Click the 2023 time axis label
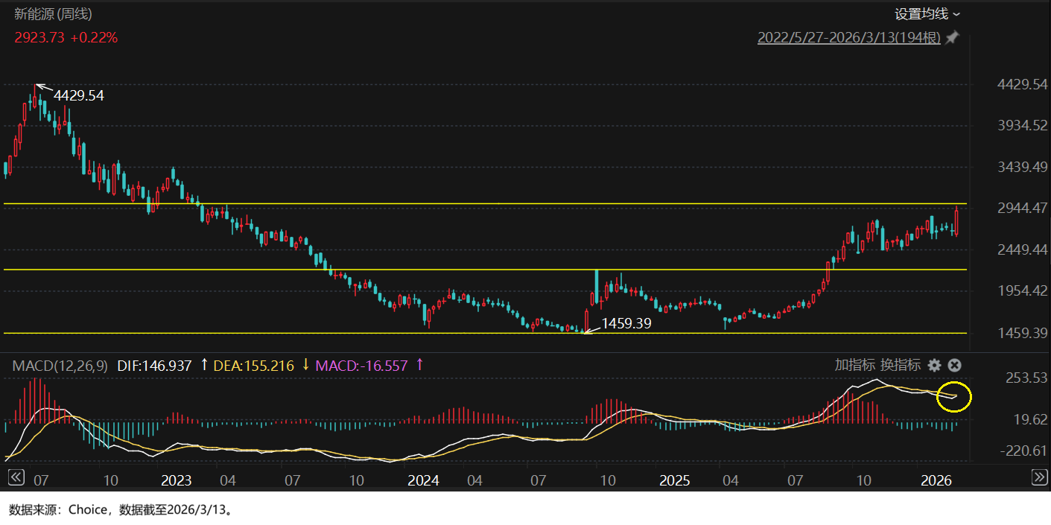The height and width of the screenshot is (525, 1051). tap(177, 480)
